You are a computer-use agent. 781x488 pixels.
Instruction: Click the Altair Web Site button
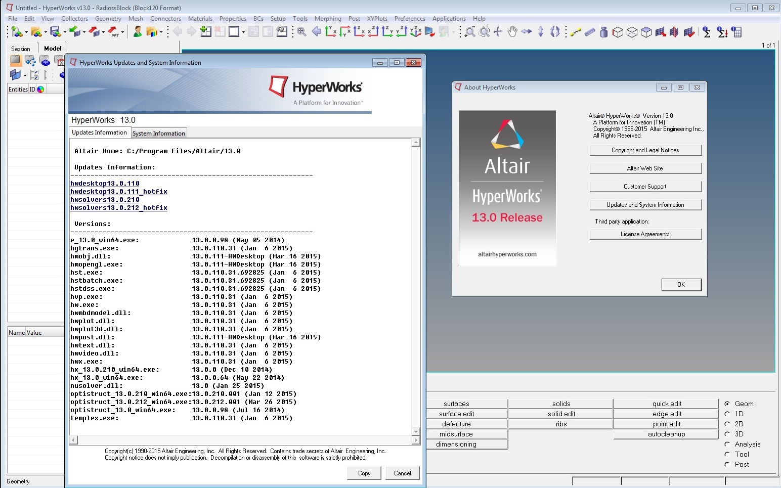[645, 168]
